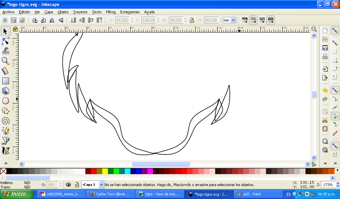Print the document
340x199 pixels.
pos(325,56)
